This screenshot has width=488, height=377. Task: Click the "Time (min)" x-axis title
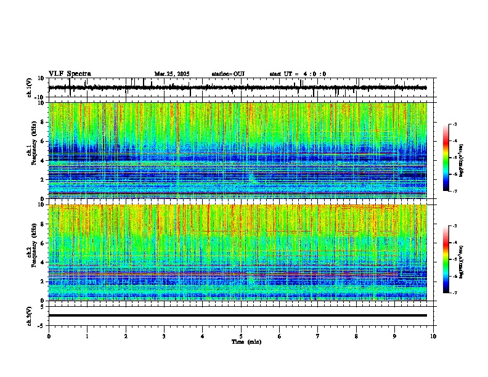click(246, 342)
